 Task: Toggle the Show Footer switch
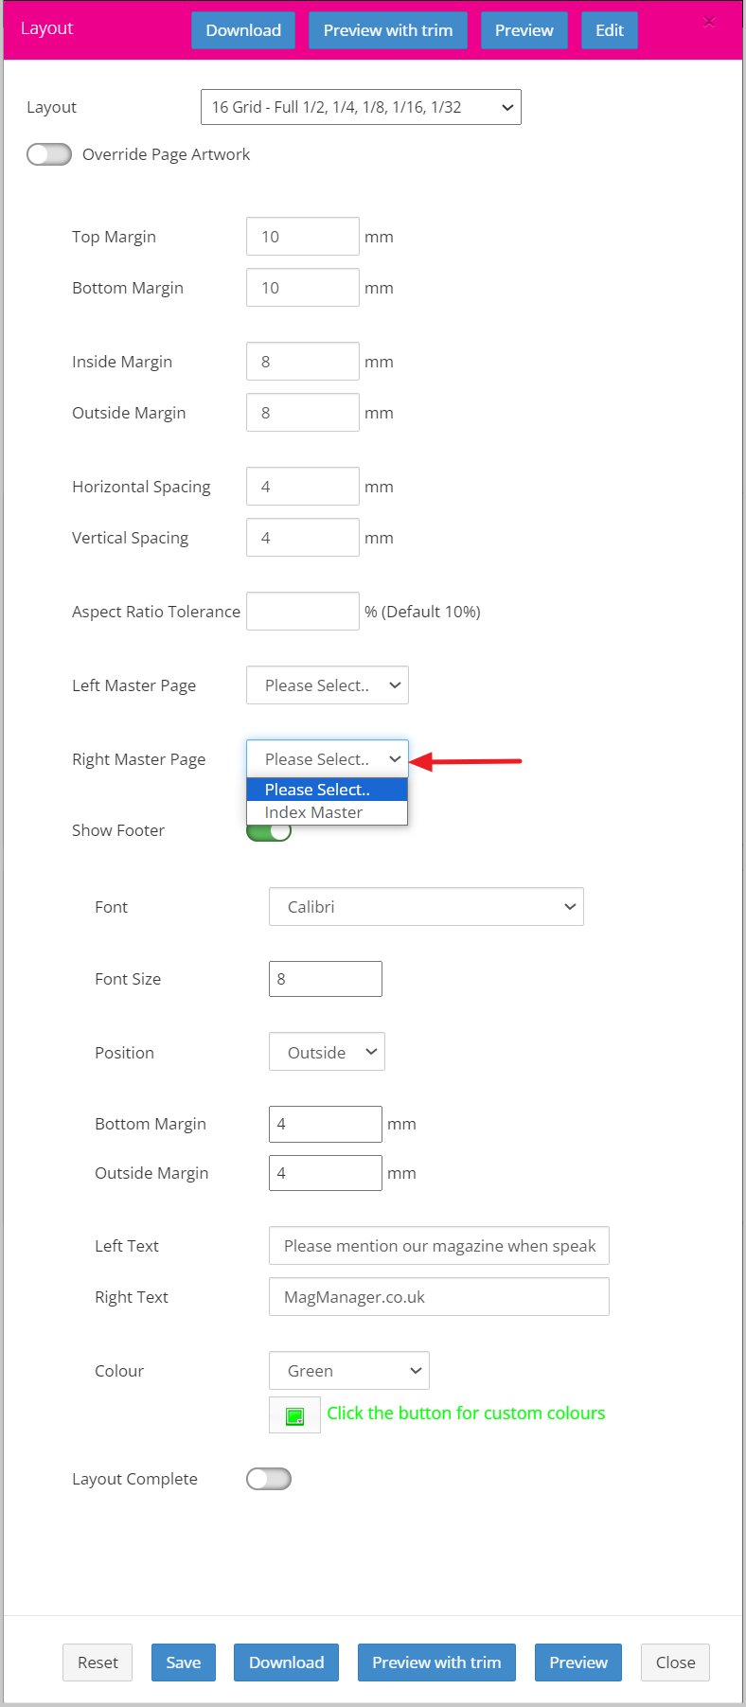click(269, 831)
